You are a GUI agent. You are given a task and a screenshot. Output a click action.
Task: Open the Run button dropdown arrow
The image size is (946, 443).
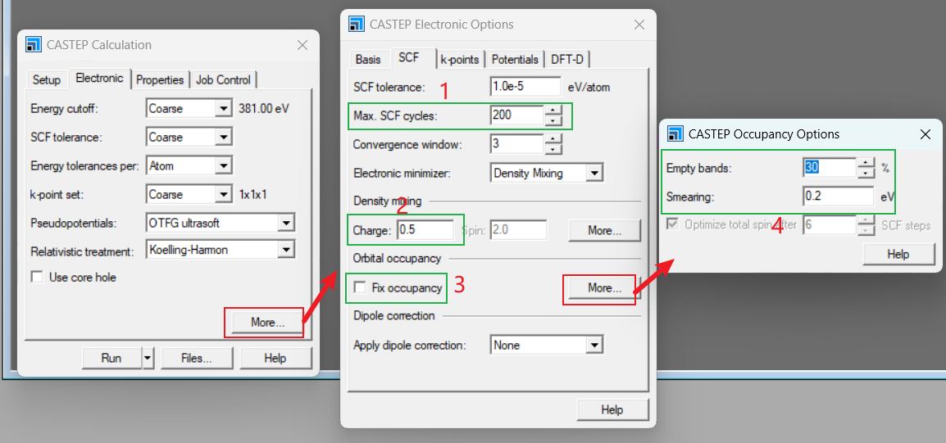point(148,358)
